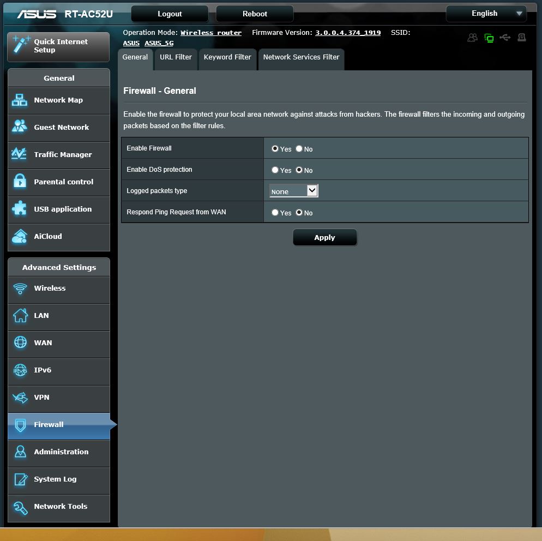
Task: Set Respond Ping Request from WAN to Yes
Action: point(275,212)
